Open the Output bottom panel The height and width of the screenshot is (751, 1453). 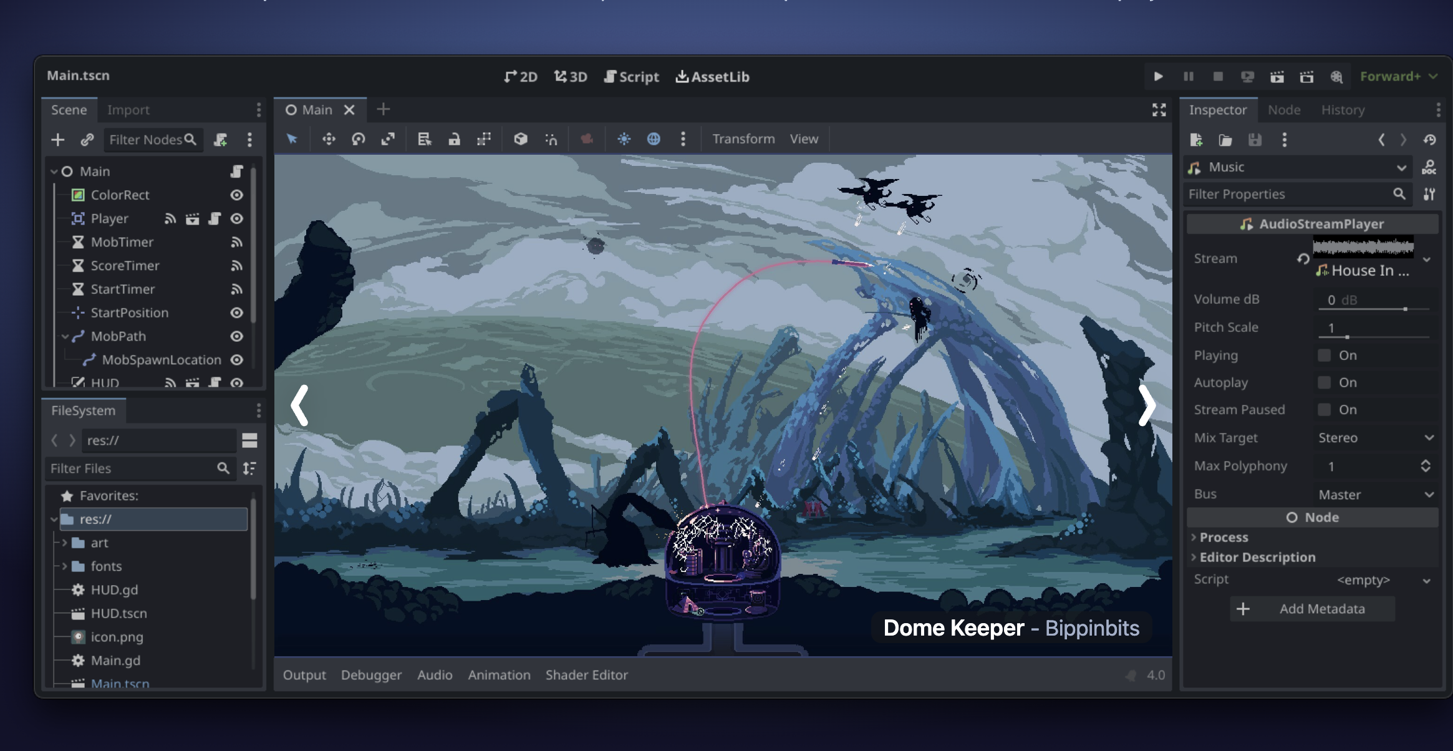point(304,675)
